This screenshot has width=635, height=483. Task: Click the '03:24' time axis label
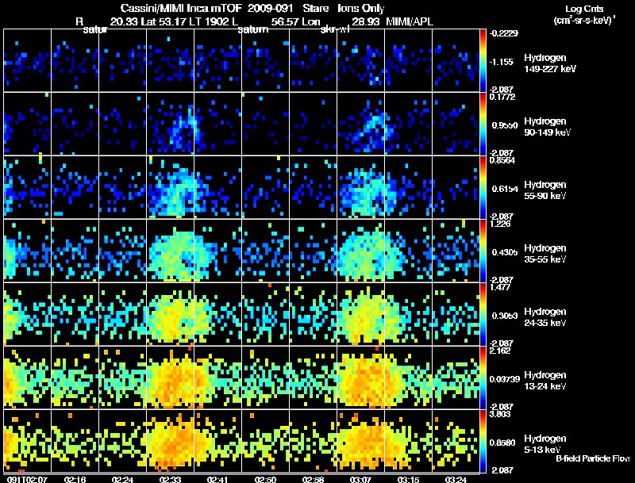click(x=456, y=479)
